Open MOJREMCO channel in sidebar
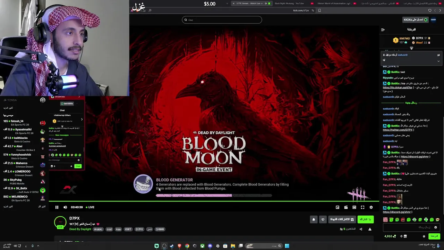Image resolution: width=444 pixels, height=250 pixels. point(24,199)
